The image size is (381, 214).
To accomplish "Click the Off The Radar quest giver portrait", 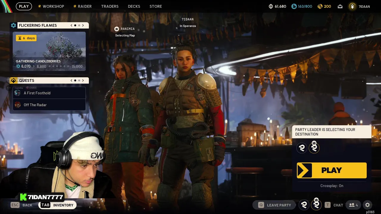I will 18,105.
